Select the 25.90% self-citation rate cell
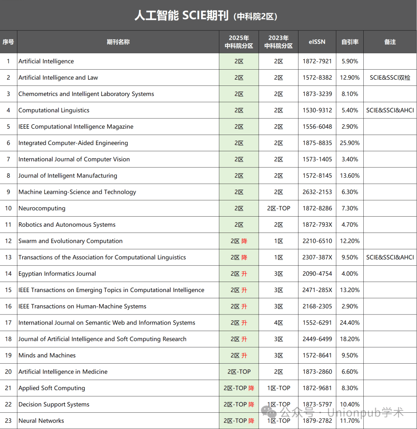The image size is (417, 429). (x=349, y=143)
